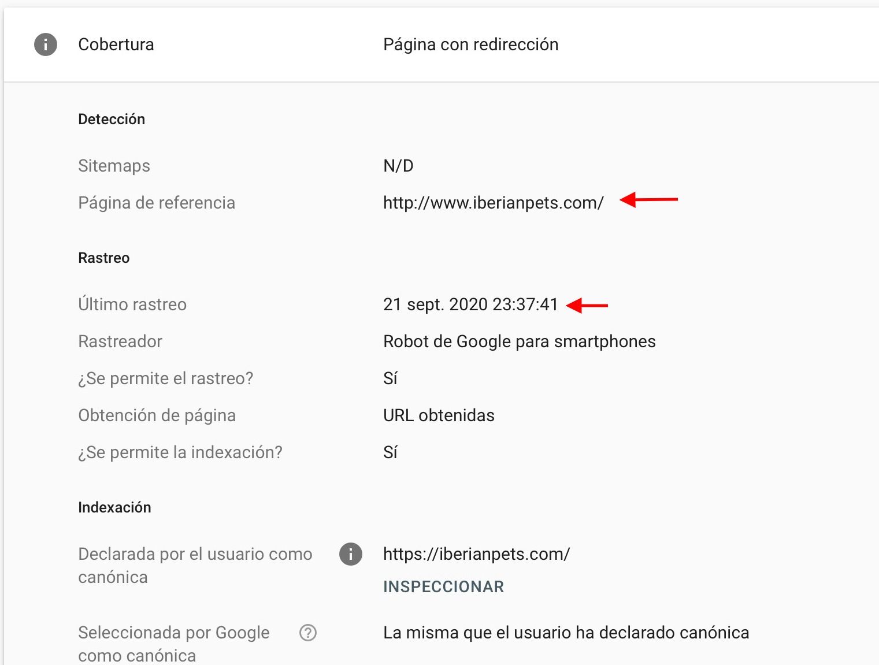Click 'Seleccionada por Google como canónica' label
Viewport: 879px width, 665px height.
tap(174, 644)
